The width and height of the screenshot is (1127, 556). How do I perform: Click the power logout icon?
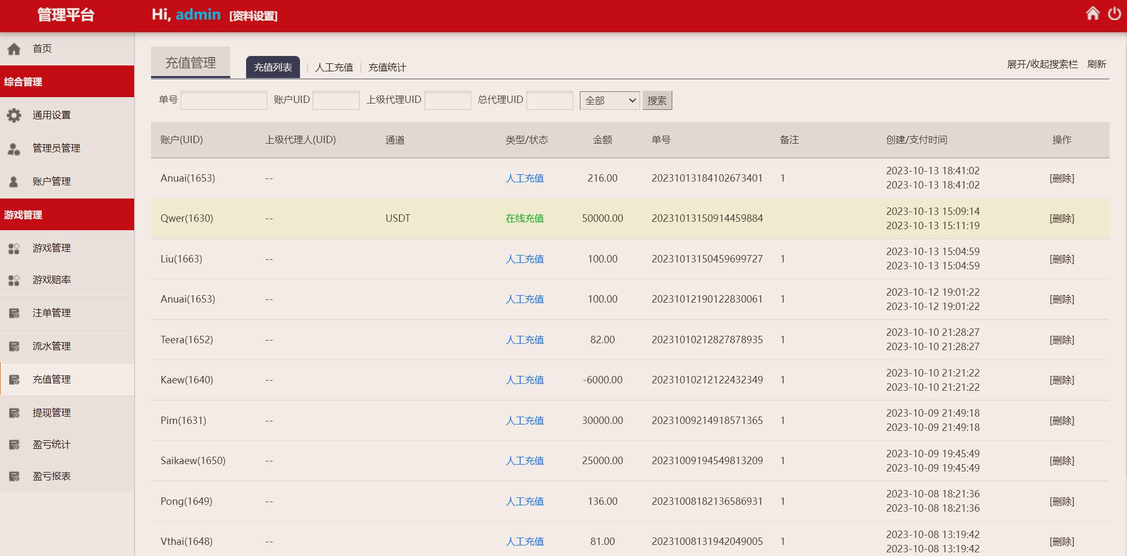(x=1114, y=13)
